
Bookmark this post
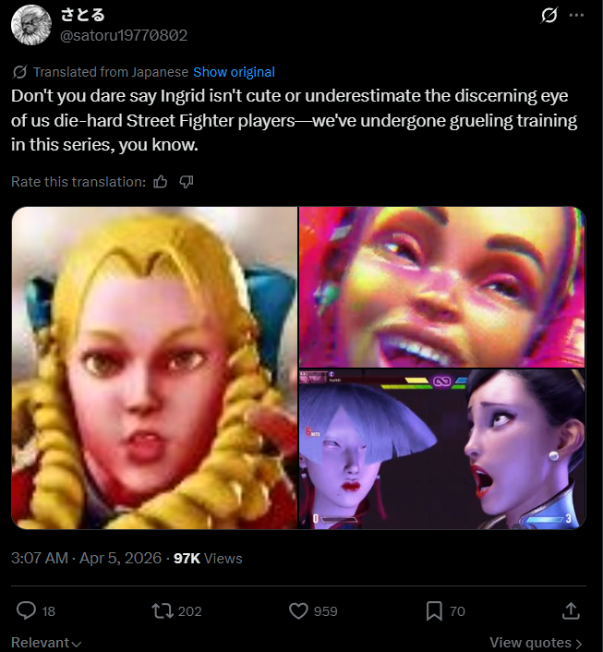pyautogui.click(x=434, y=610)
